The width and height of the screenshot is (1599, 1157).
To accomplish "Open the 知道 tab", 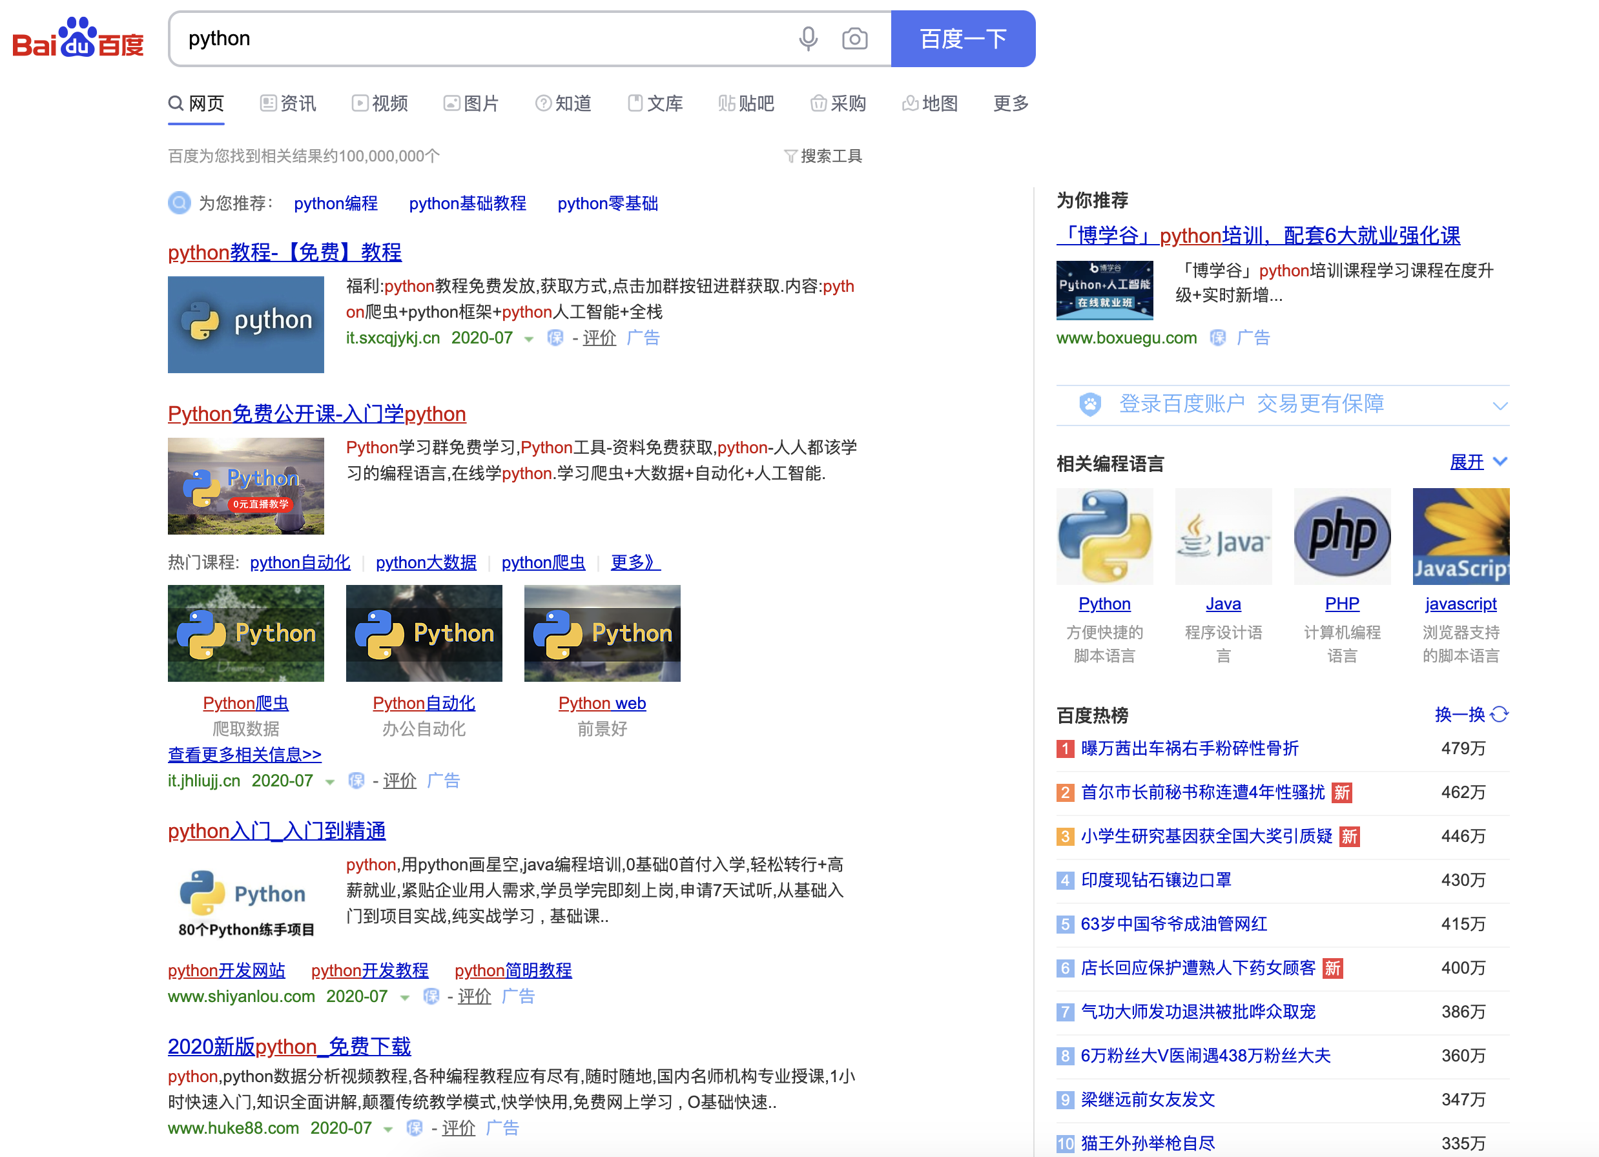I will click(562, 104).
